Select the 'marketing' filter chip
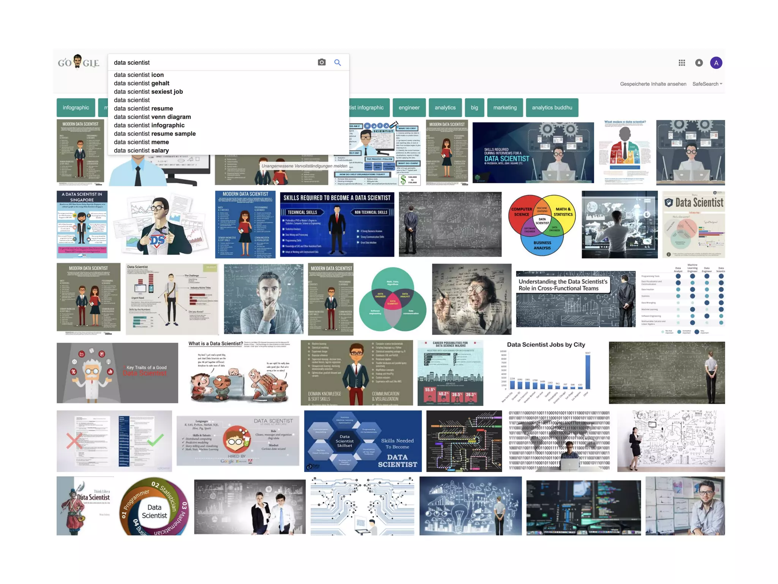Image resolution: width=778 pixels, height=584 pixels. (504, 108)
